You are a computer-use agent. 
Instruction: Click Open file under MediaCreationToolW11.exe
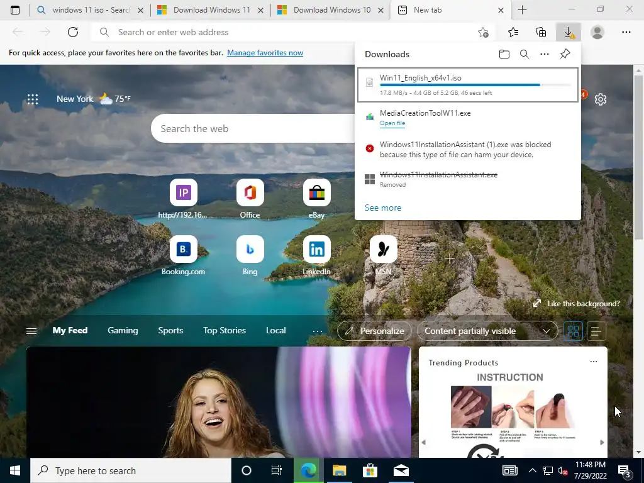point(392,123)
